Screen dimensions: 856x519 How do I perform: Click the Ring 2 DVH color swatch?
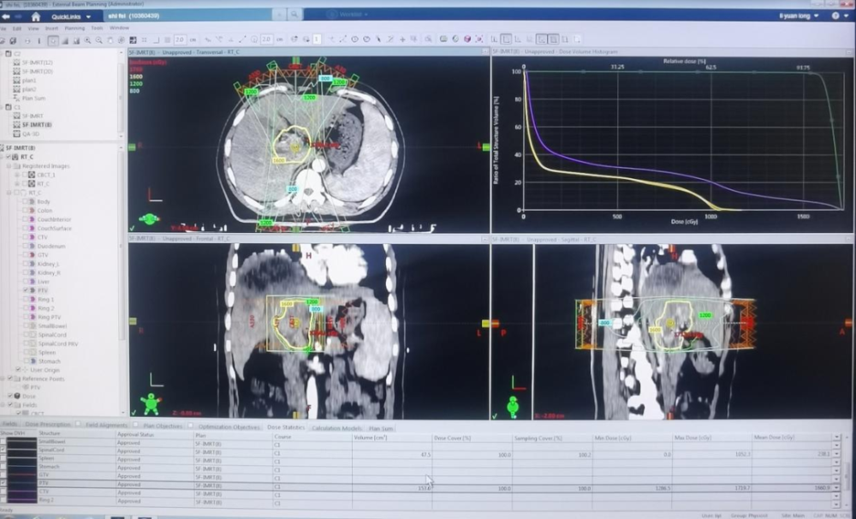pyautogui.click(x=22, y=500)
